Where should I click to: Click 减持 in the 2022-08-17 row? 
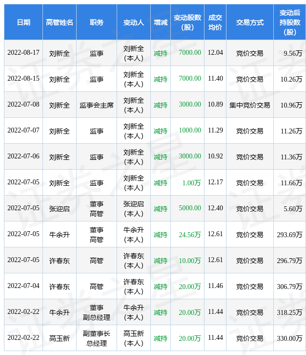point(161,53)
